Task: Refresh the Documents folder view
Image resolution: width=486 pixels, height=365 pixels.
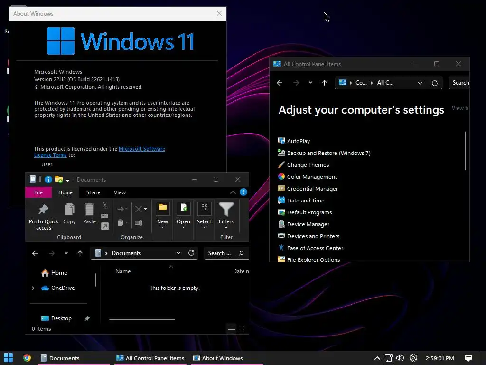Action: pos(191,253)
